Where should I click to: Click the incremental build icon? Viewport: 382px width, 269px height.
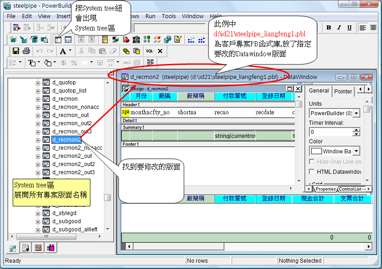point(191,39)
